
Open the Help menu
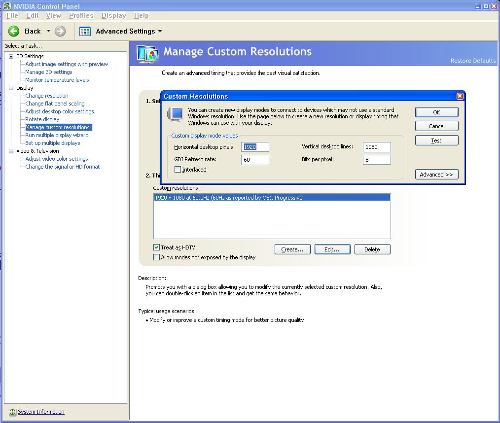coord(141,15)
